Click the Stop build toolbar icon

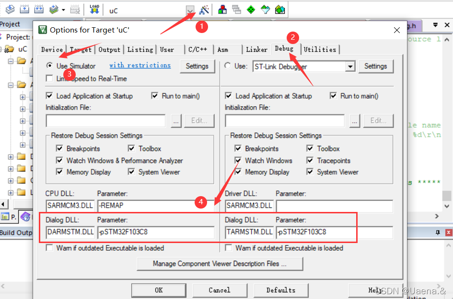[75, 10]
